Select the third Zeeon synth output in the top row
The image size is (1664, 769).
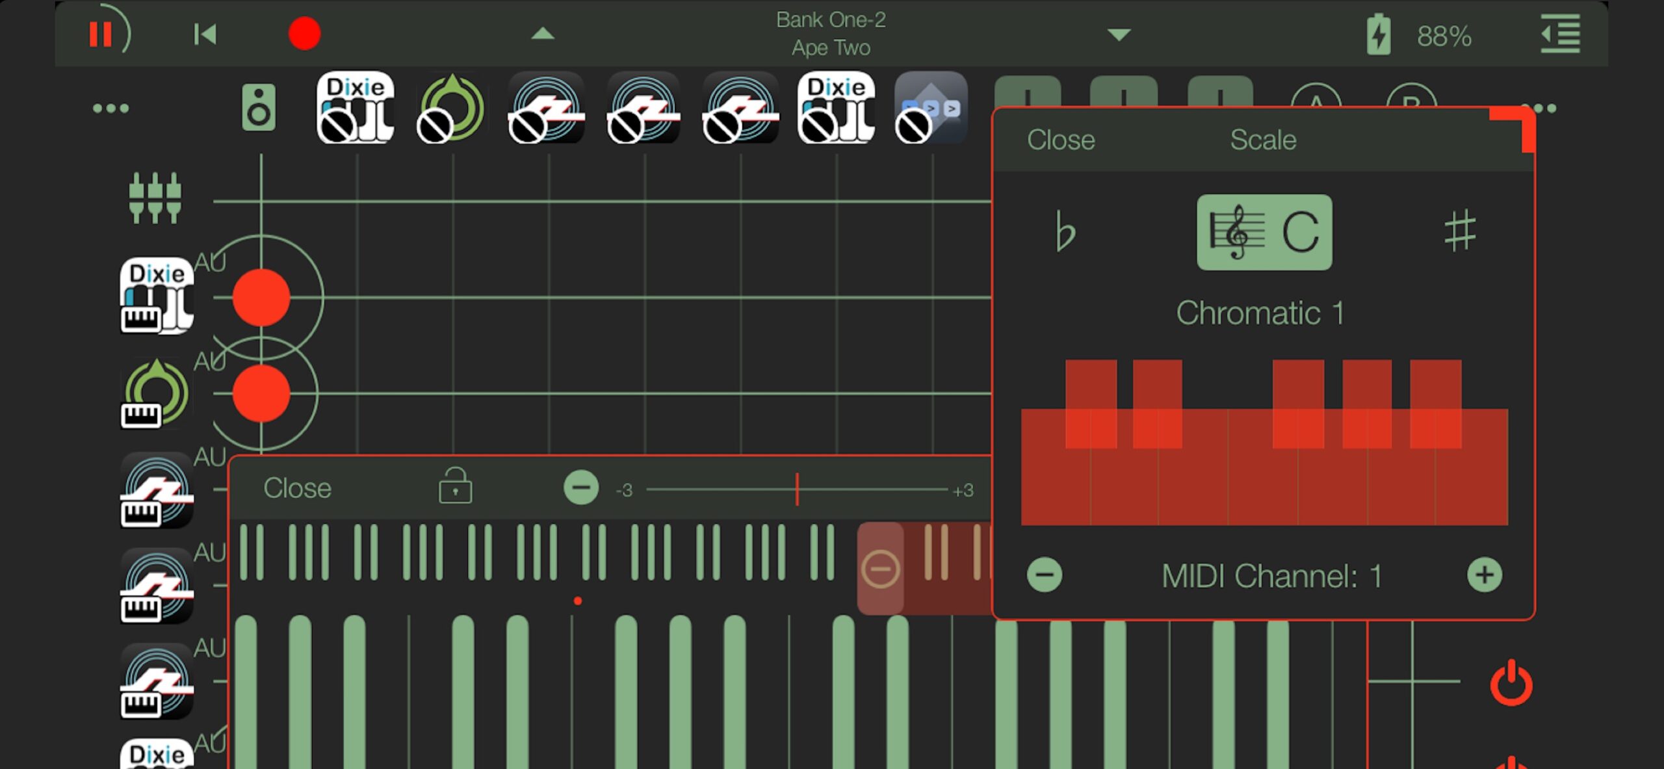[740, 107]
